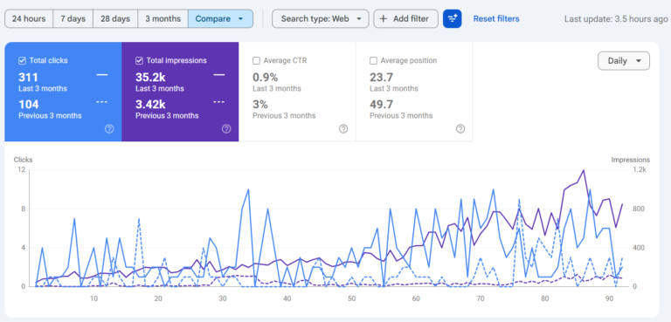
Task: Open help icon on Total impressions card
Action: [226, 129]
